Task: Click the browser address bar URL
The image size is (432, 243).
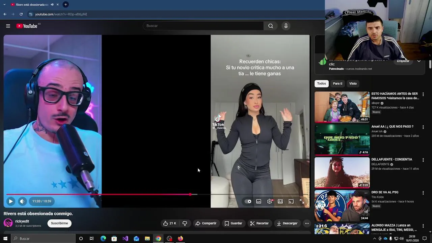Action: (61, 14)
